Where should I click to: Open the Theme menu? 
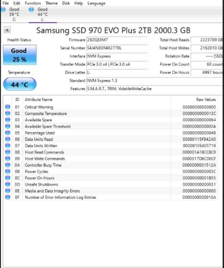pos(51,3)
